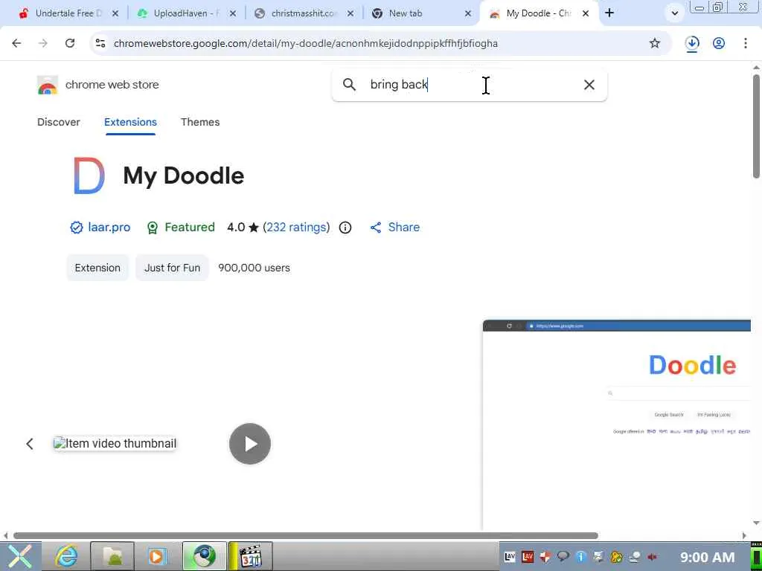This screenshot has width=762, height=571.
Task: Click the search magnifier icon
Action: tap(349, 85)
